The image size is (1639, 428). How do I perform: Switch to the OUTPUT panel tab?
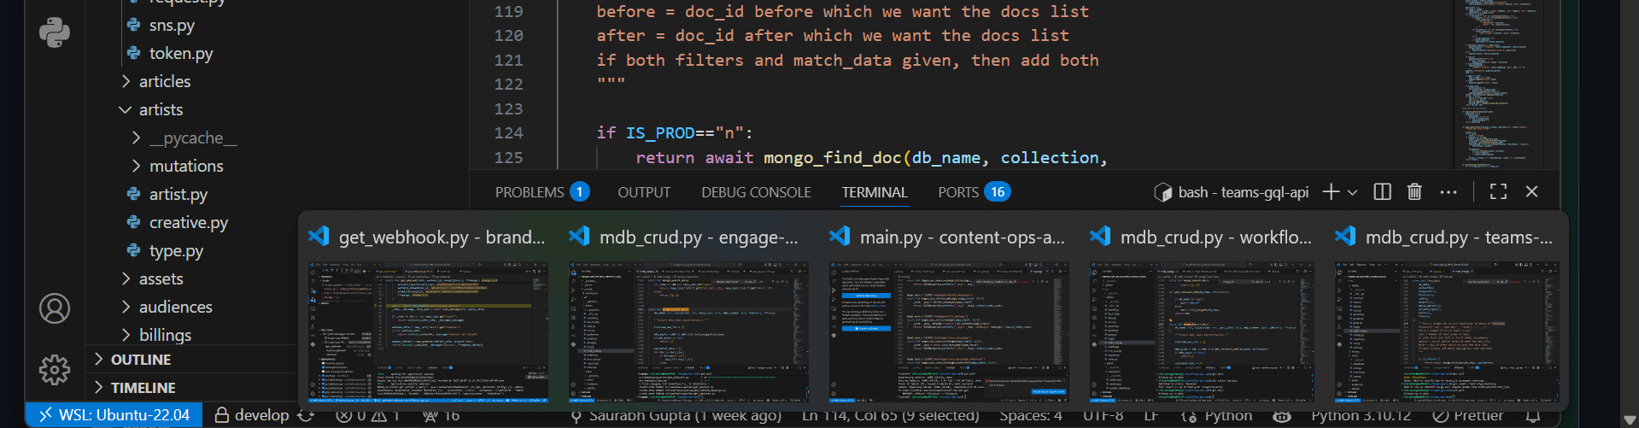click(x=644, y=192)
